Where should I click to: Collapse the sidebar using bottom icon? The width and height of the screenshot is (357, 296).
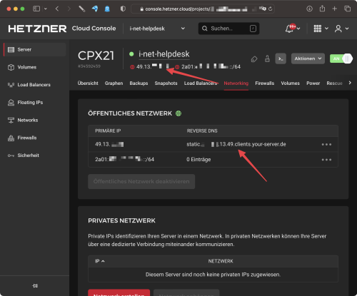[35, 285]
